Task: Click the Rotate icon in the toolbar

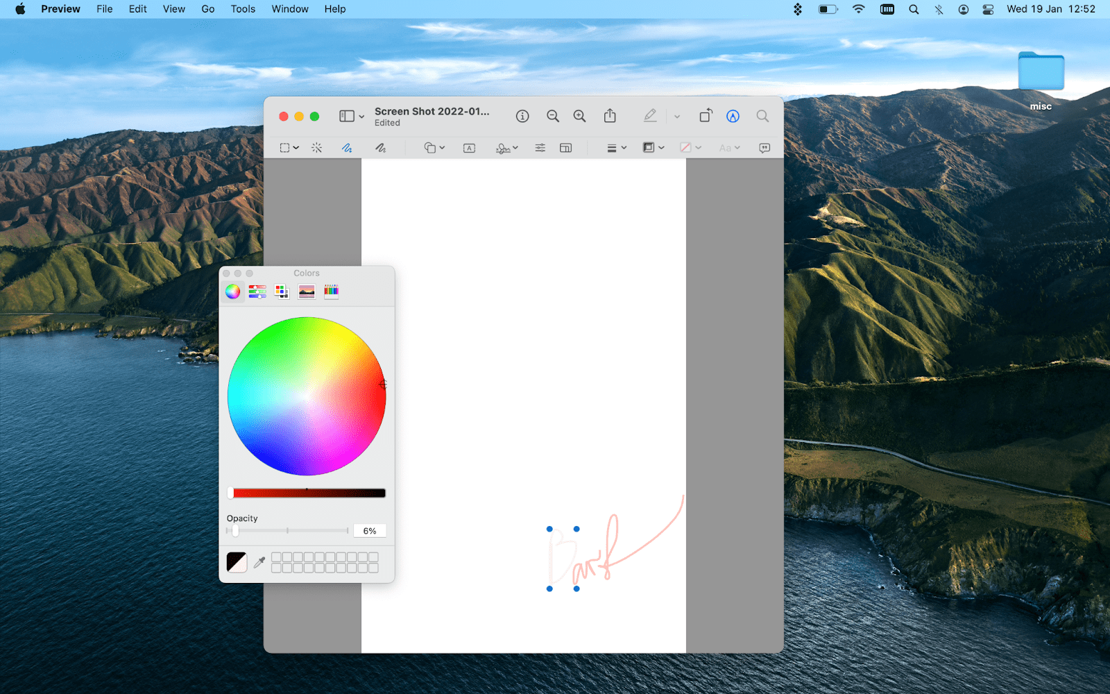Action: [705, 116]
